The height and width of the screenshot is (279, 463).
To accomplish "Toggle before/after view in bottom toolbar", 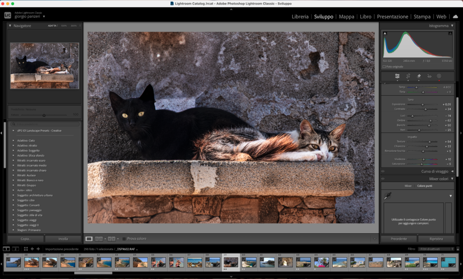I will (x=98, y=239).
